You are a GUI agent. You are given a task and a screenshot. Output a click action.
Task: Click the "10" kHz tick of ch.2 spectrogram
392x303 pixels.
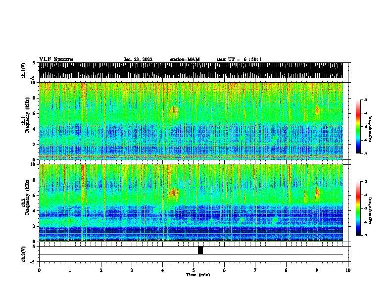[34, 164]
